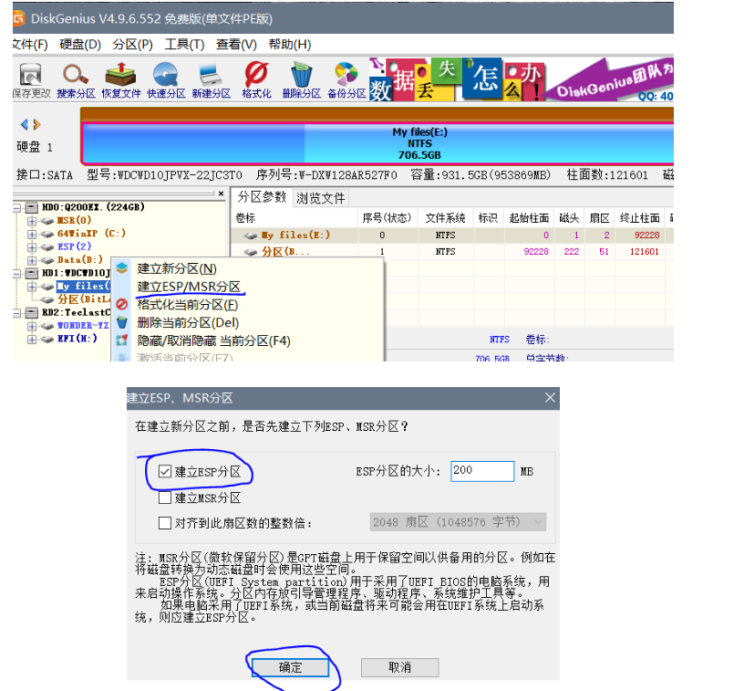
Task: Expand the ESP(2) tree node
Action: [x=31, y=246]
